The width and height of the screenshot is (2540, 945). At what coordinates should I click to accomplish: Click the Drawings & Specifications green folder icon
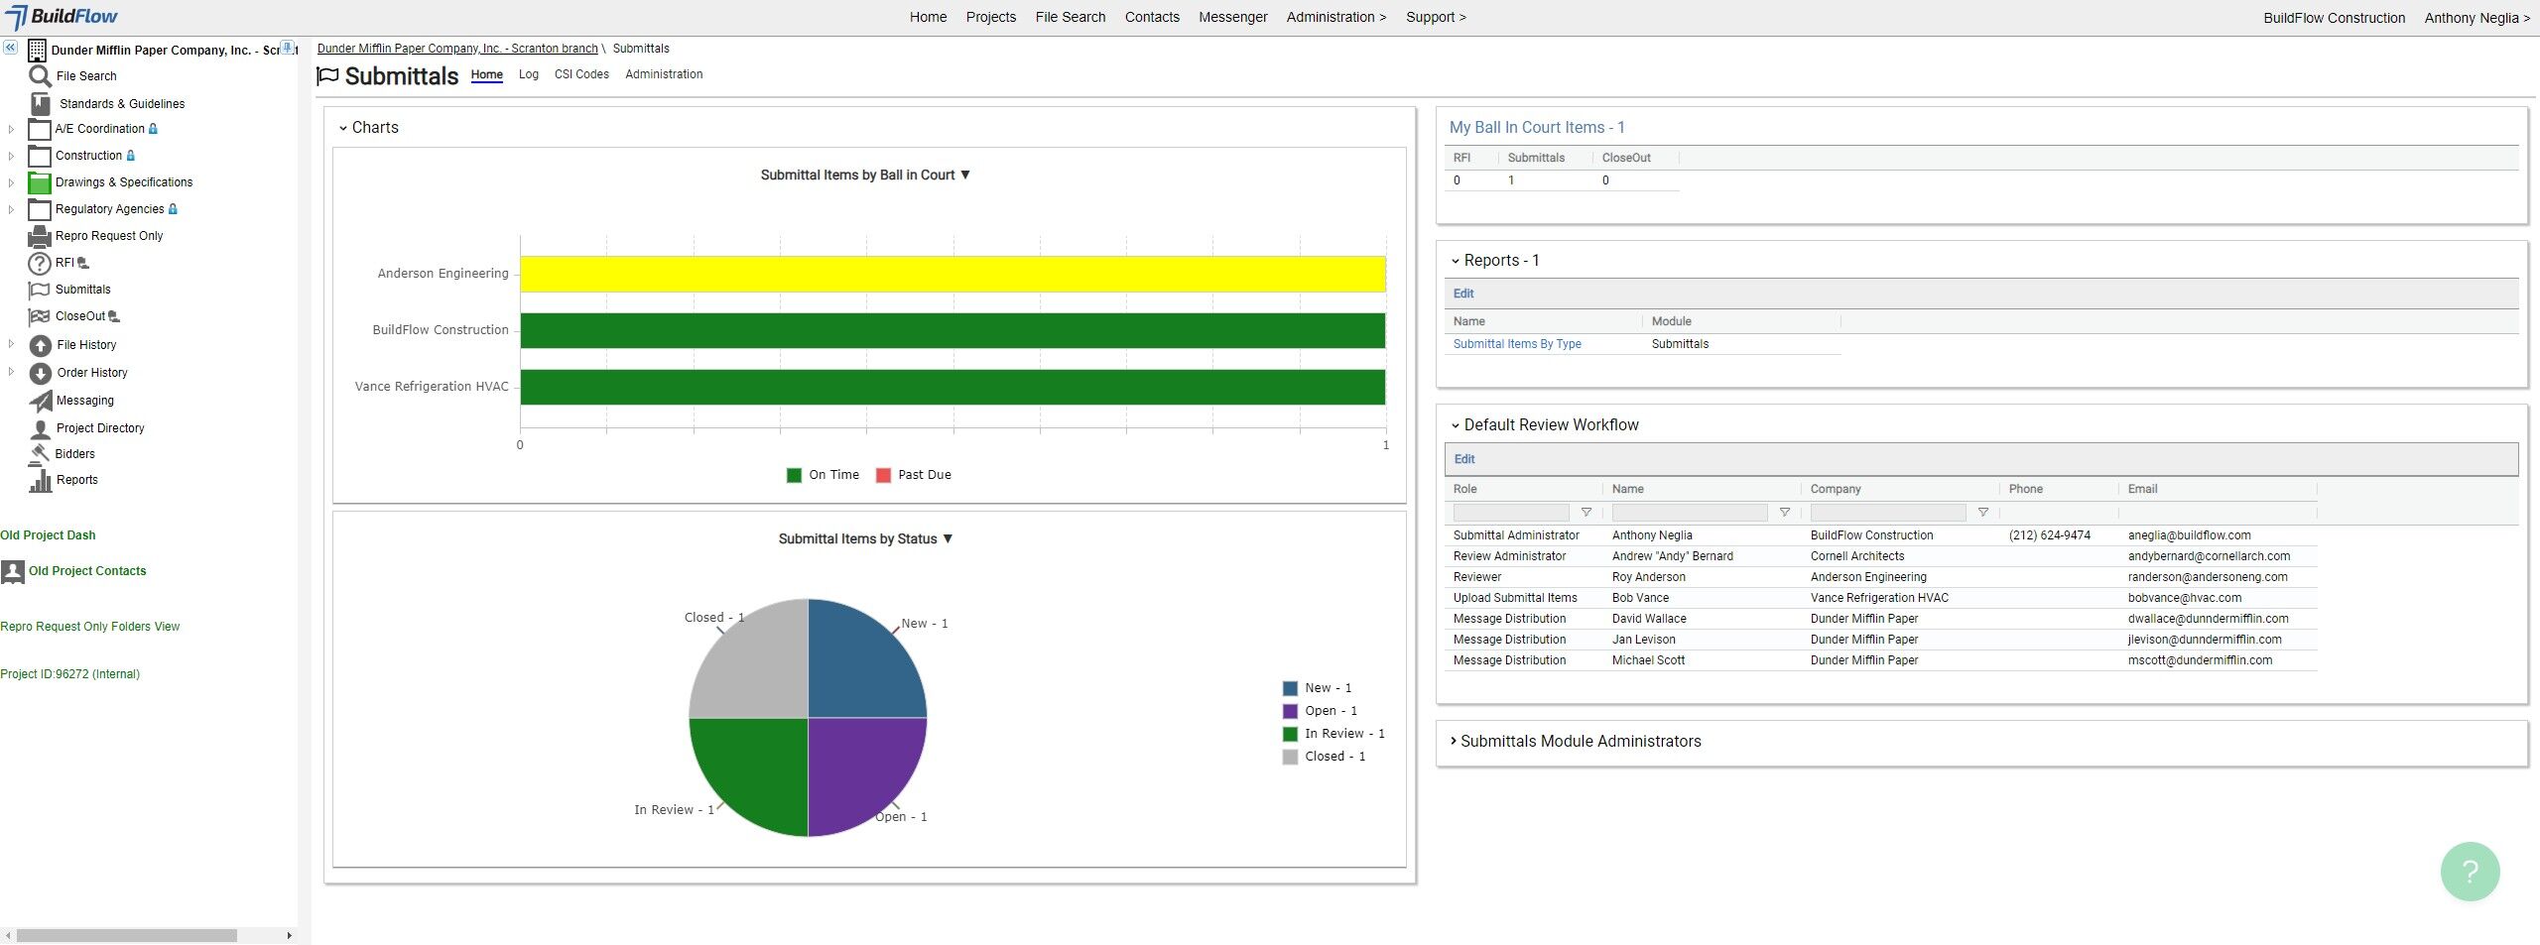point(39,182)
